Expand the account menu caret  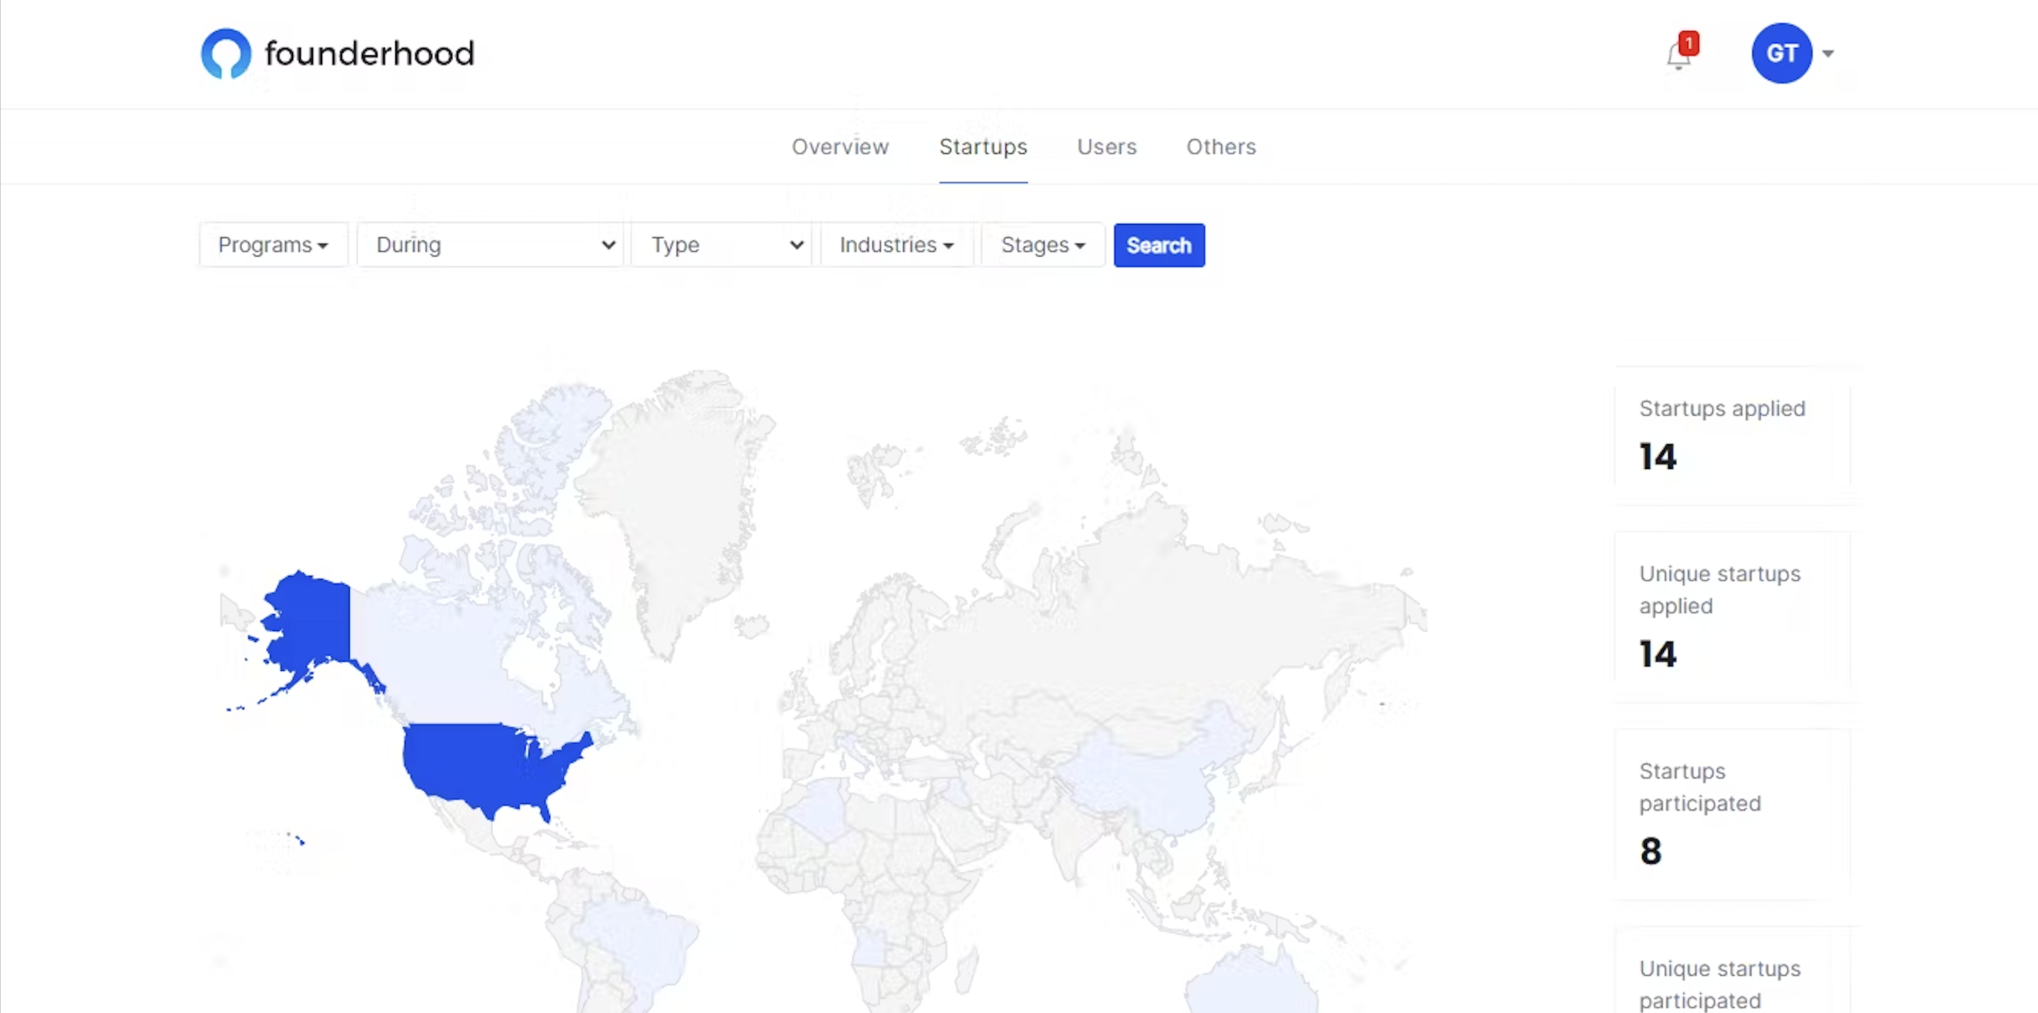point(1828,54)
